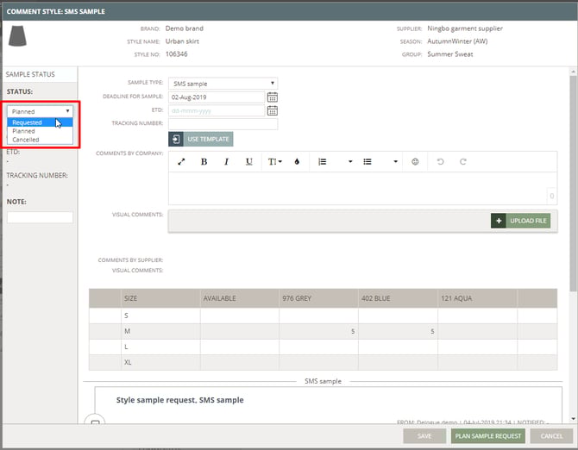
Task: Expand comment editor to fullscreen
Action: (181, 161)
